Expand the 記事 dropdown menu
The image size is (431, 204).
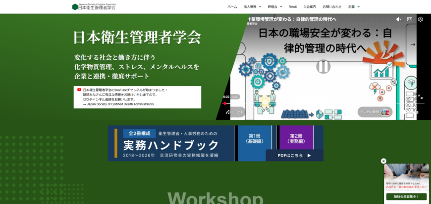pyautogui.click(x=354, y=7)
